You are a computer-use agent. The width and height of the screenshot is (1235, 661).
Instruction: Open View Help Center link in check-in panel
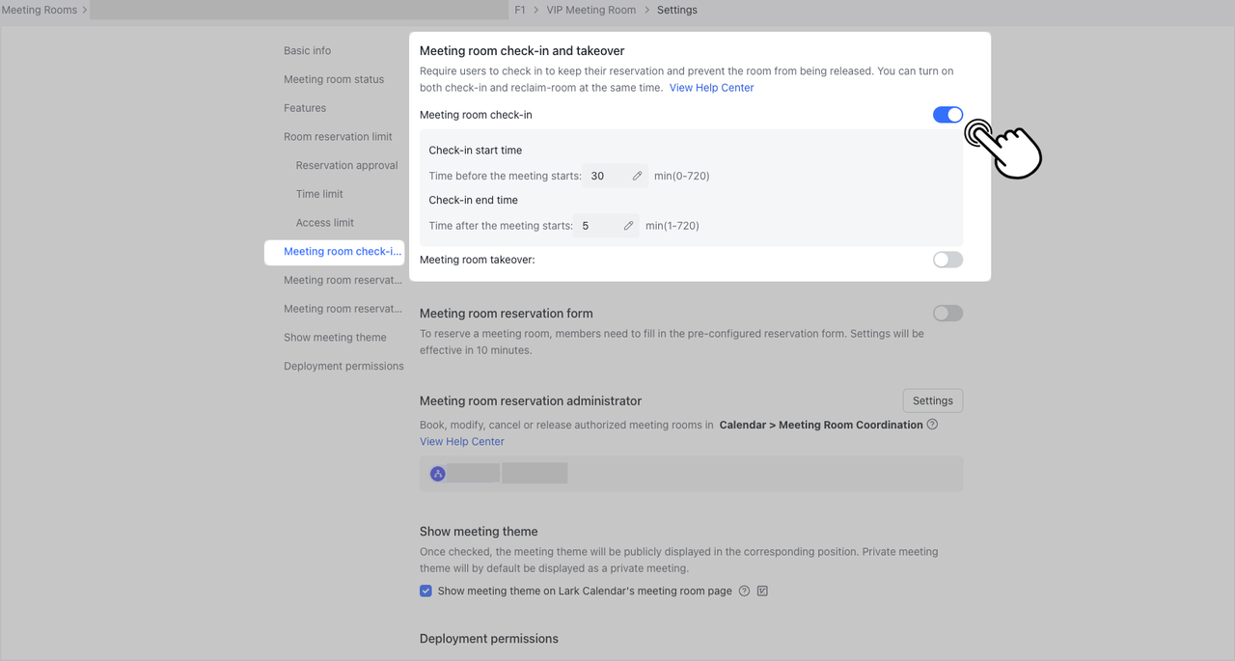[711, 88]
